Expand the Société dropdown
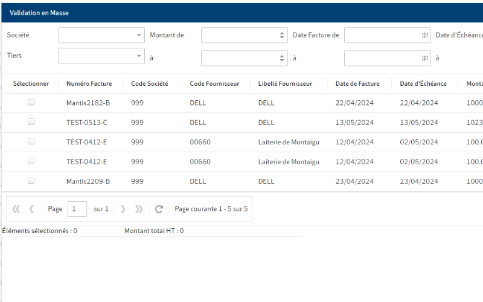Viewport: 483px width, 302px height. [x=138, y=35]
